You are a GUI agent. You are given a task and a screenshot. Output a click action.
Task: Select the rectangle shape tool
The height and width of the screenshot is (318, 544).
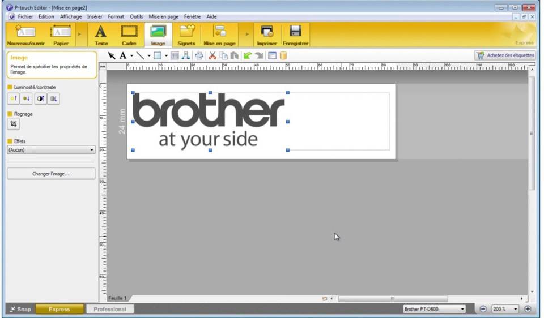pyautogui.click(x=158, y=56)
